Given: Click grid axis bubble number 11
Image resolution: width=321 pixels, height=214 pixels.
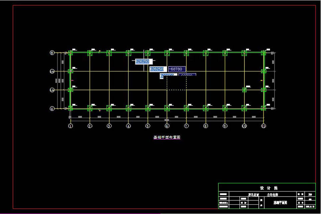Looking at the screenshot, I should (x=263, y=126).
